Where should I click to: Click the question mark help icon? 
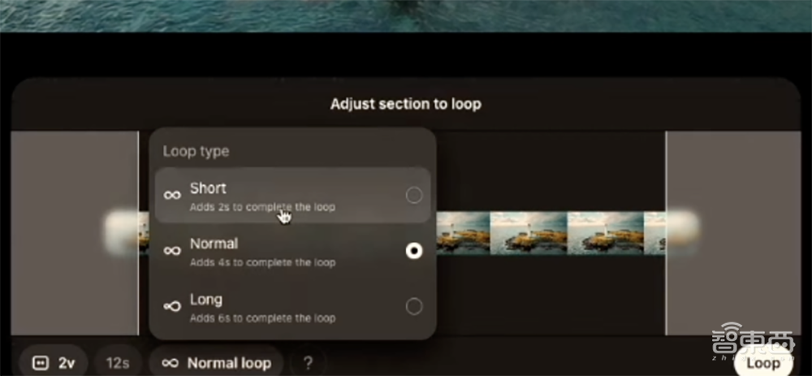308,363
